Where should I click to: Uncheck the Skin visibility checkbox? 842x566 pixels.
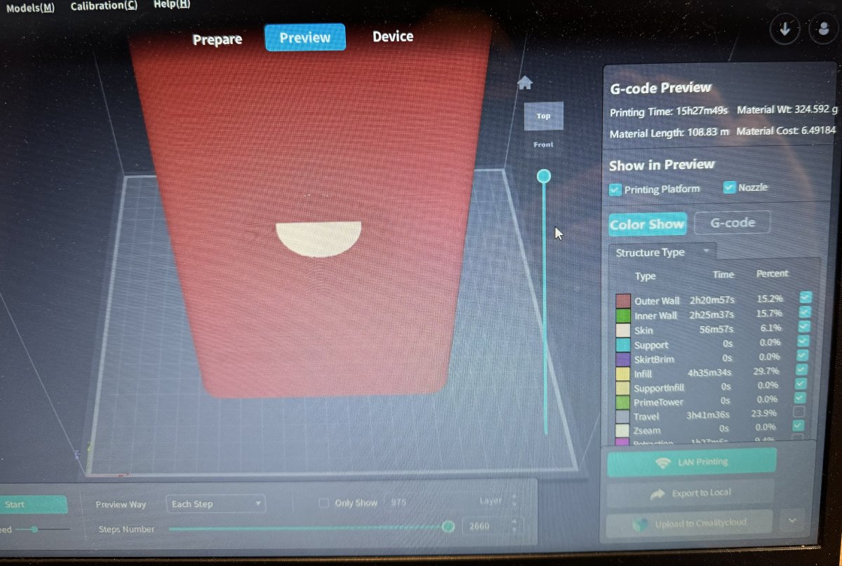point(804,326)
